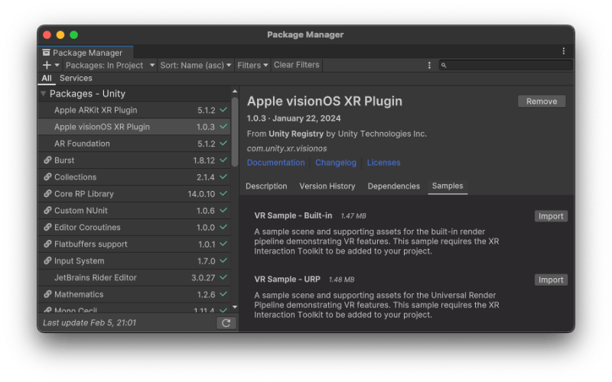612x382 pixels.
Task: Click the plus add package icon
Action: (x=47, y=65)
